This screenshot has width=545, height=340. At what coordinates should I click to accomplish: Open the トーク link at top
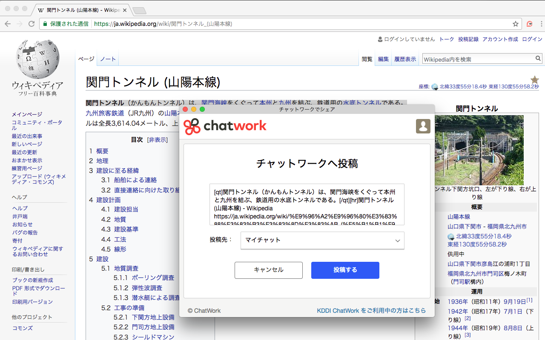pos(447,39)
